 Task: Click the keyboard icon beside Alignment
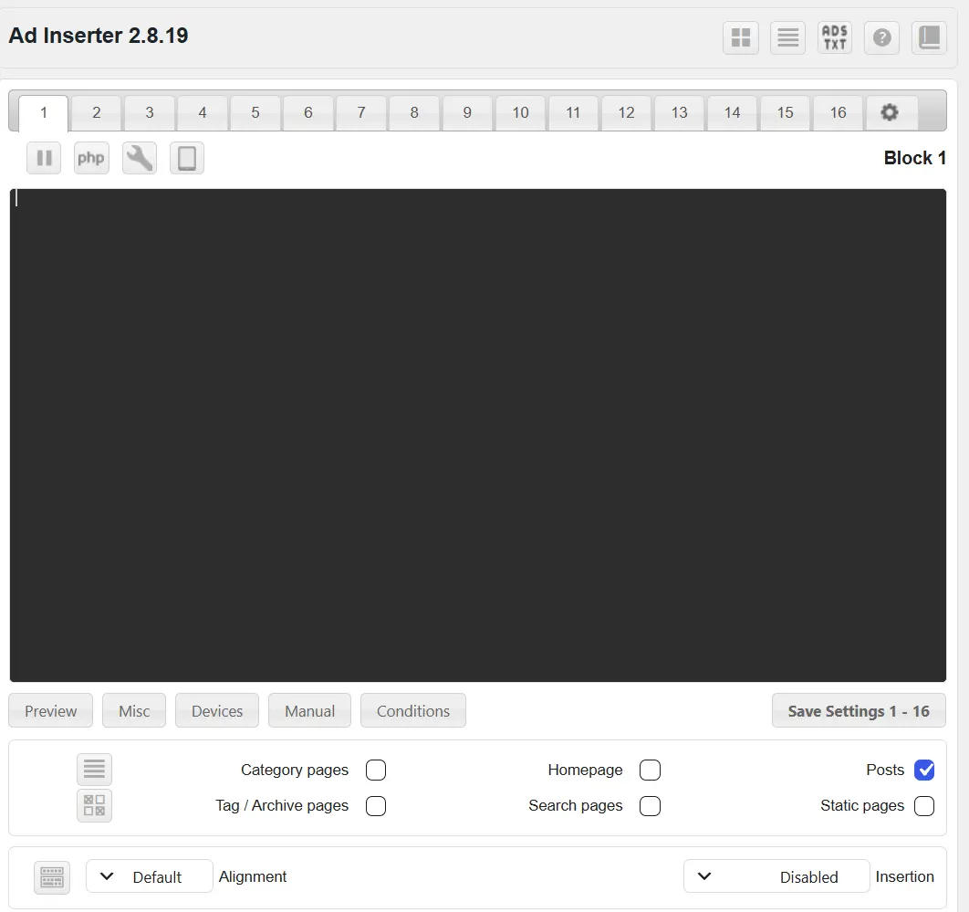pos(52,877)
